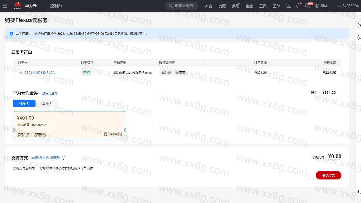Switch to the 全部(1) vouchers tab

(x=47, y=103)
